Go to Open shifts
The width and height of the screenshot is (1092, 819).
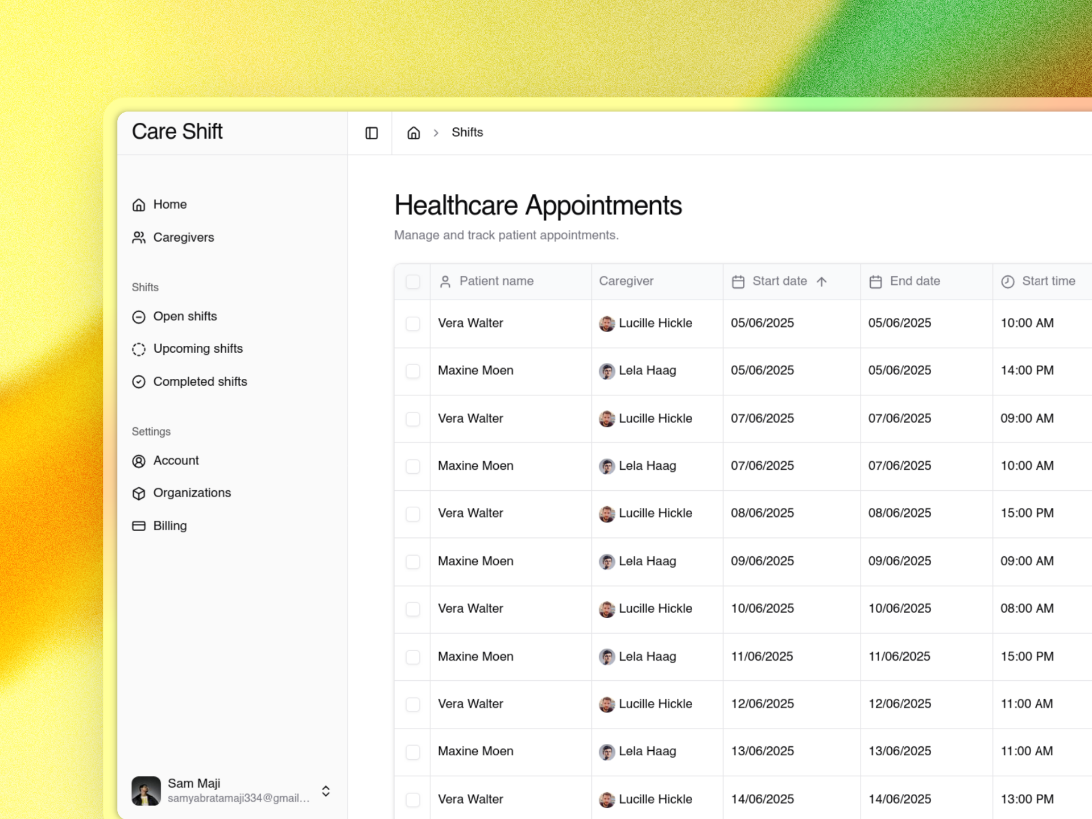[185, 316]
